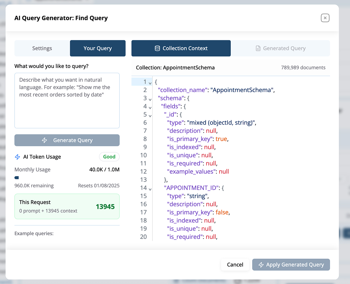Click lightning icon on Apply Generated Query
The height and width of the screenshot is (284, 350).
261,265
